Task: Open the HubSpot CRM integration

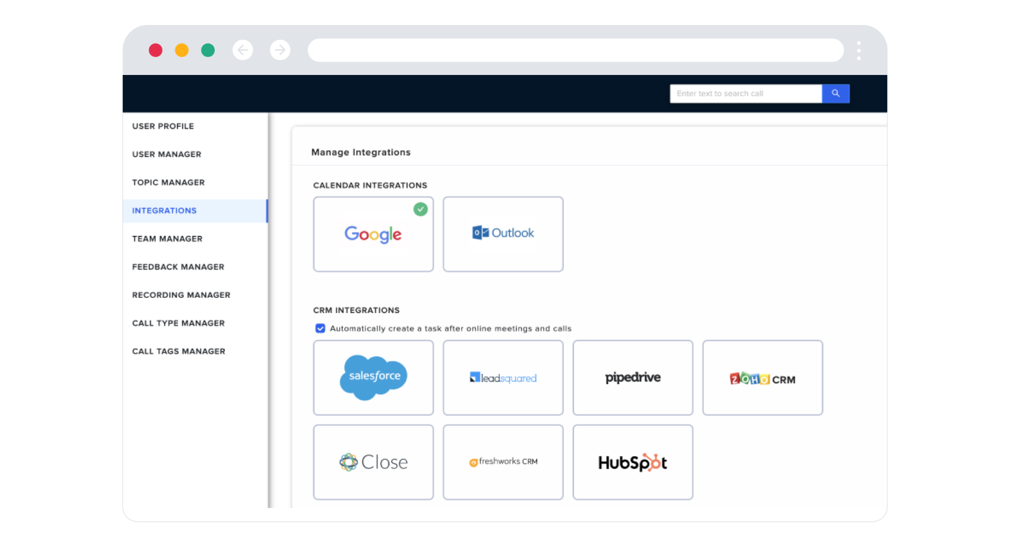Action: (x=633, y=462)
